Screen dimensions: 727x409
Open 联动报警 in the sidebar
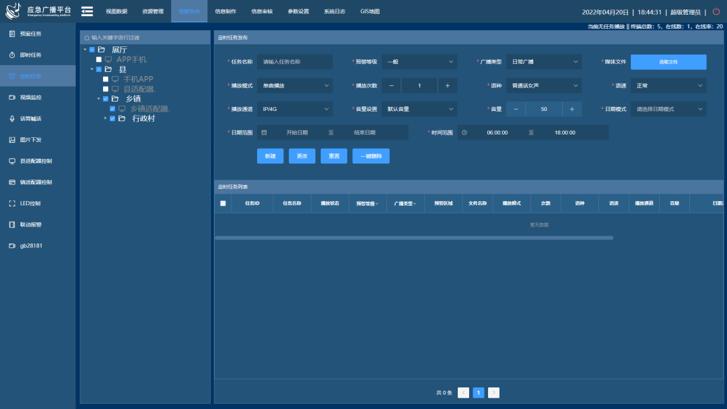coord(30,225)
